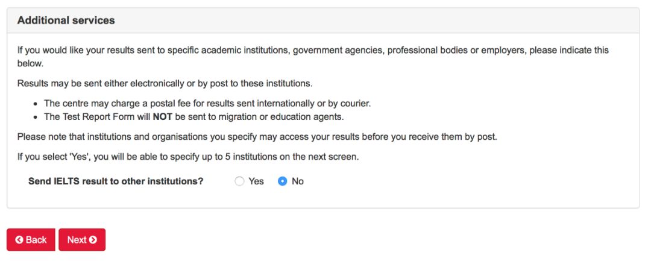Click the 'specify up to 5 institutions' sentence
Viewport: 651px width, 261px height.
click(188, 158)
